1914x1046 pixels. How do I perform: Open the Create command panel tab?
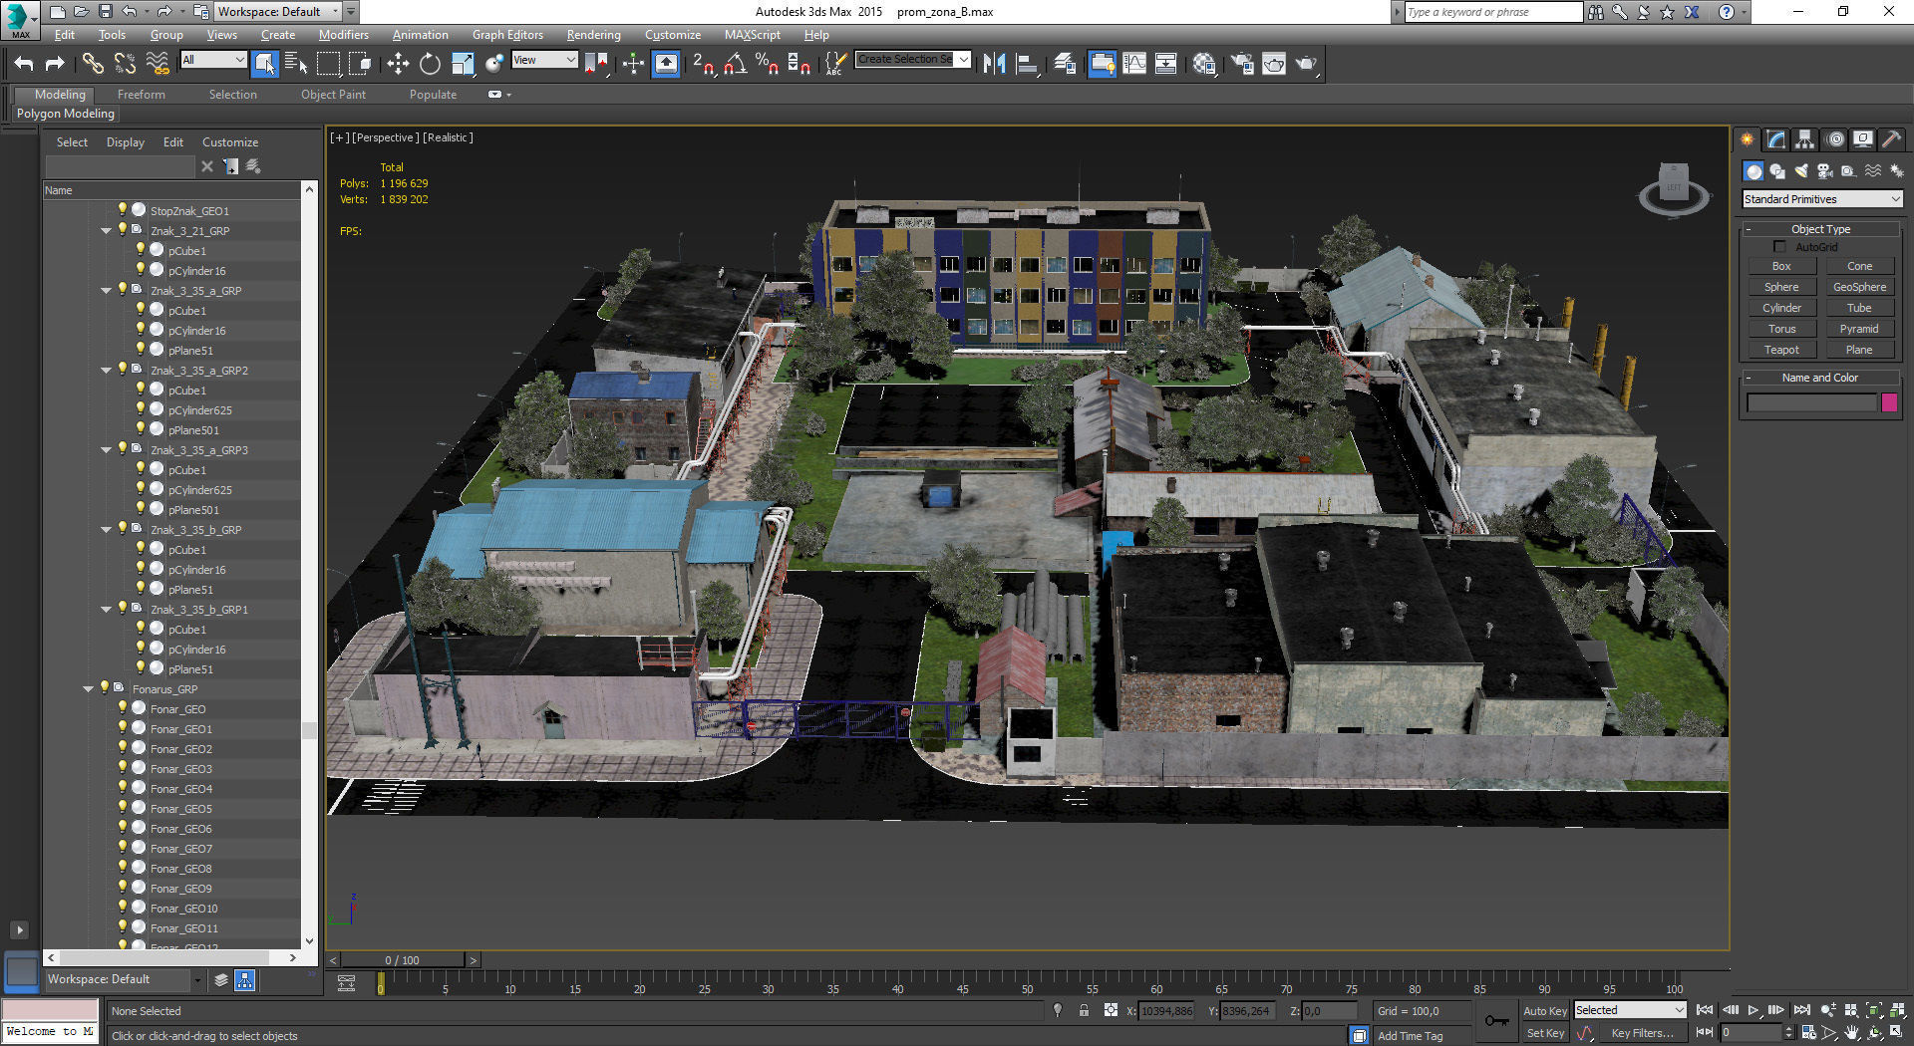pyautogui.click(x=1748, y=139)
